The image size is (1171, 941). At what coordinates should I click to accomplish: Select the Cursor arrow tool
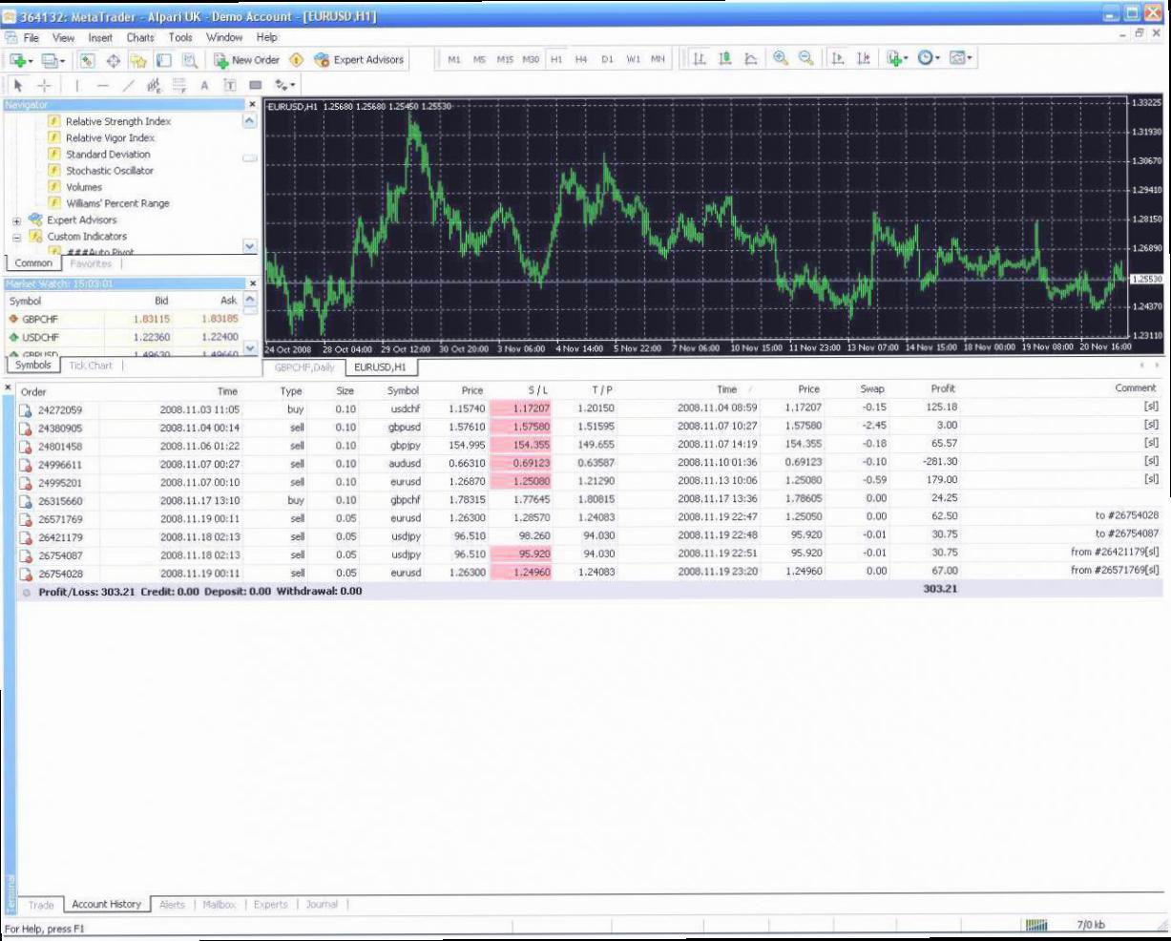tap(18, 86)
